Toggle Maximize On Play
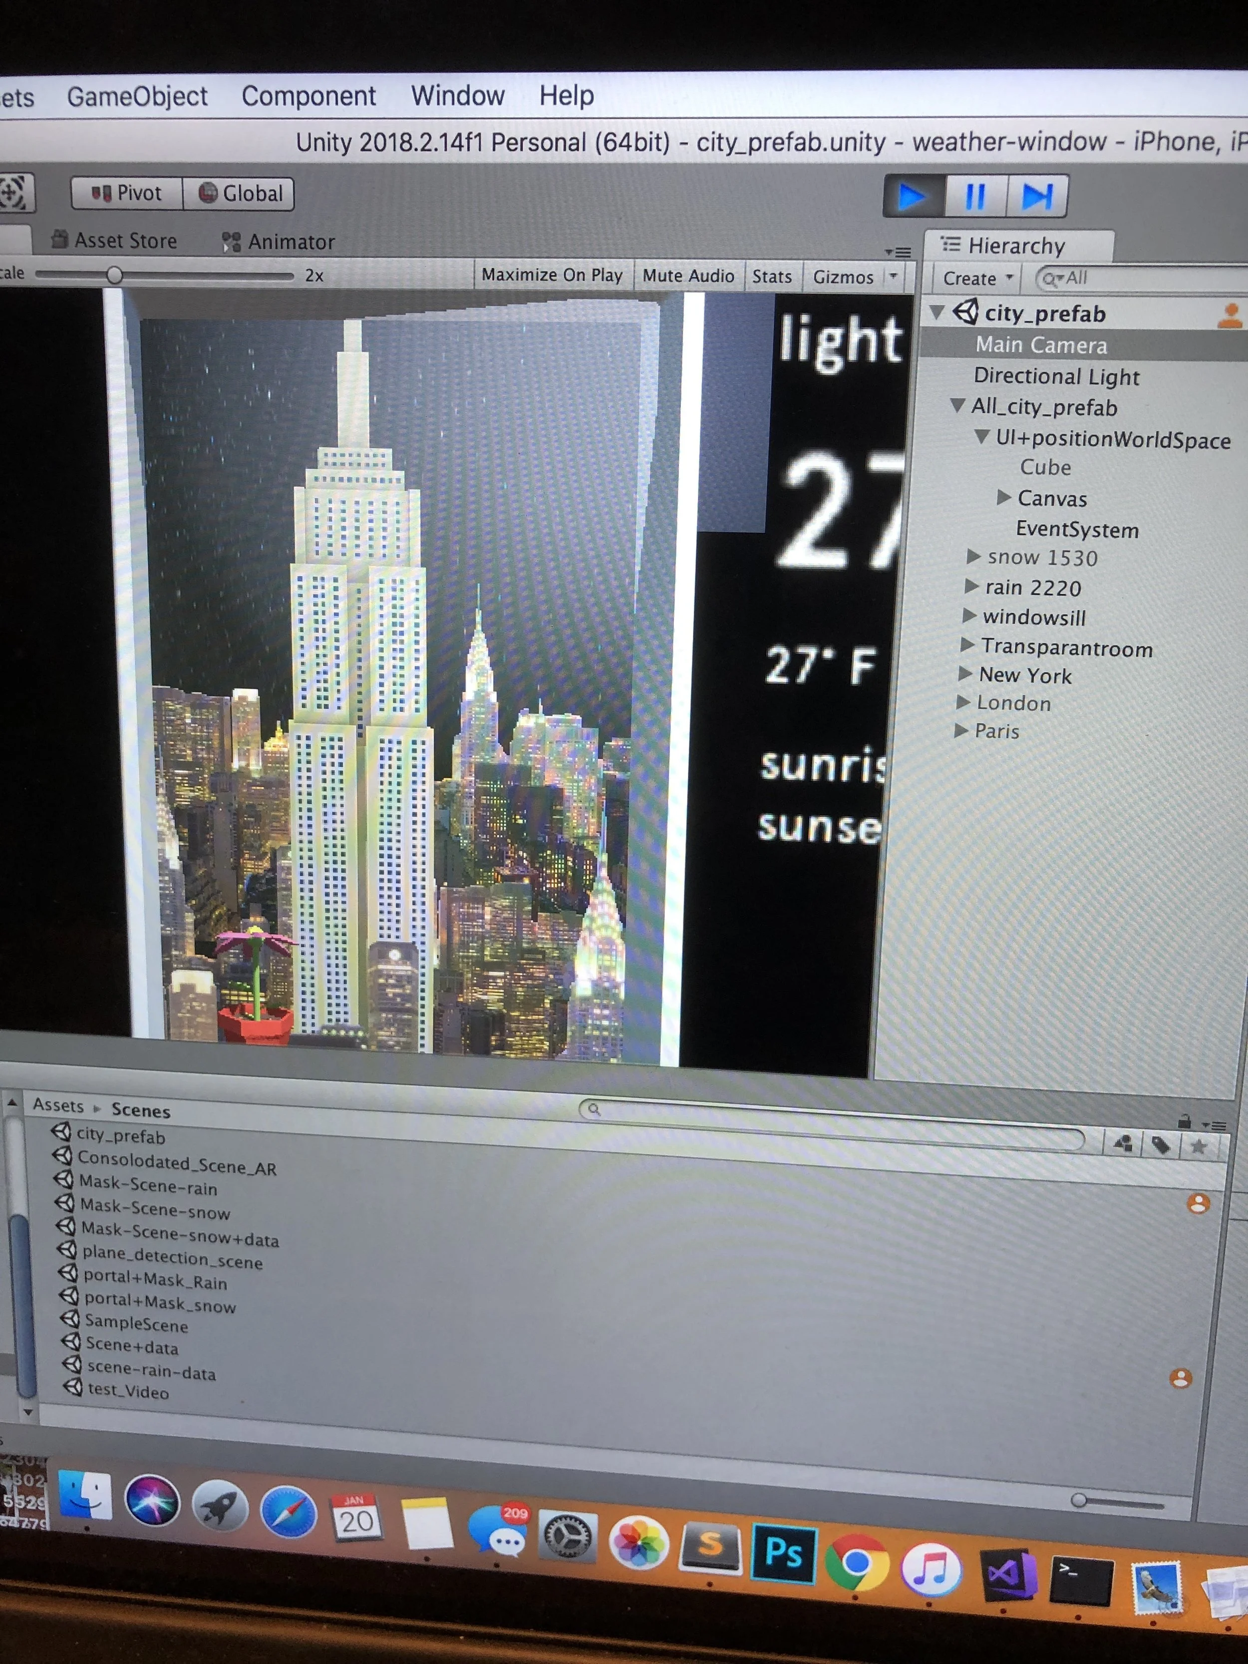This screenshot has width=1248, height=1664. 552,275
